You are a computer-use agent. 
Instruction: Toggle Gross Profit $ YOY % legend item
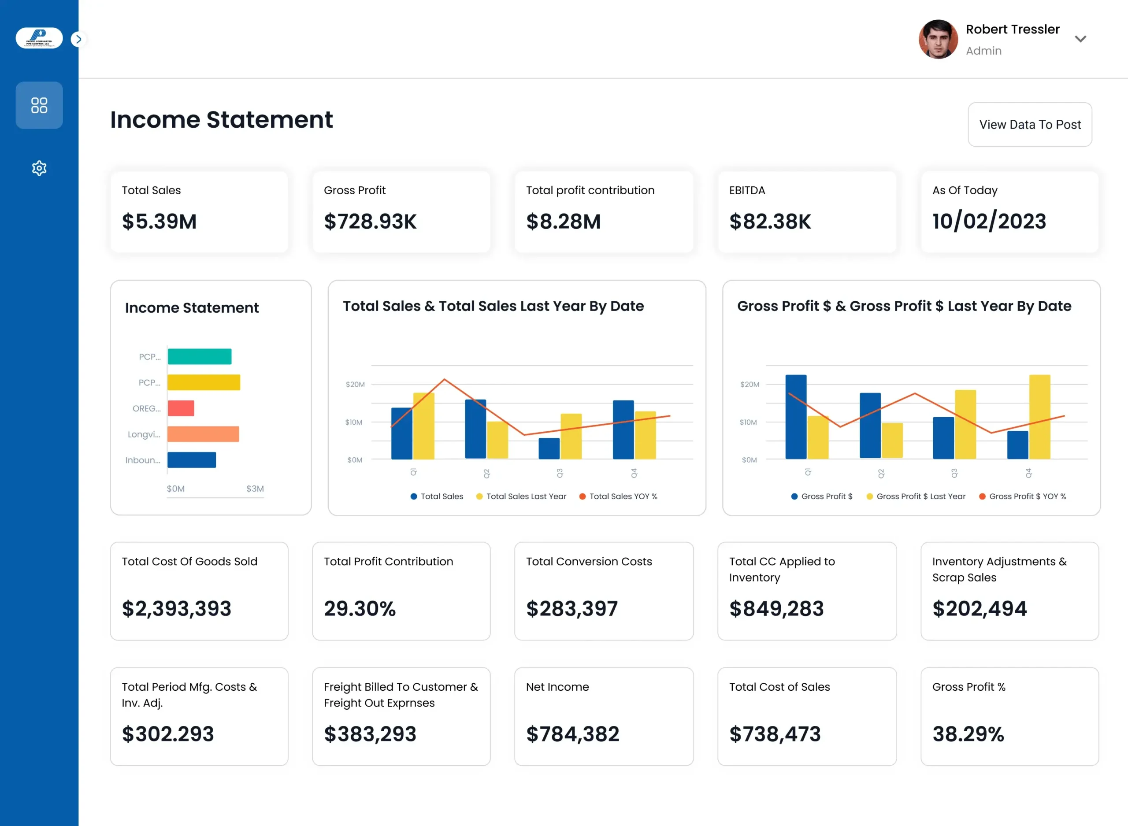pos(1023,496)
